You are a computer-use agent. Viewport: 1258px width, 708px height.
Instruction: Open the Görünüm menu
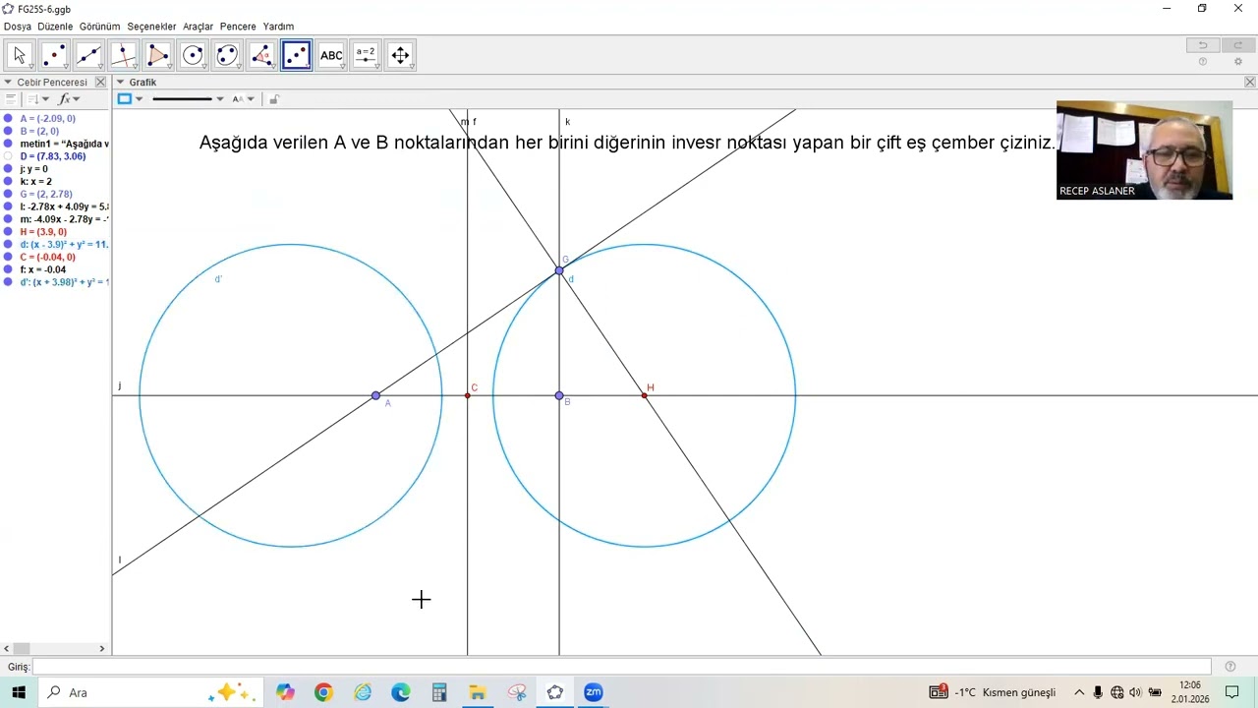click(x=100, y=27)
